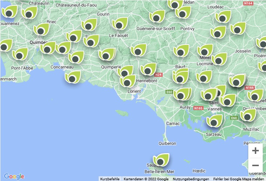This screenshot has width=266, height=181.
Task: Click the map marker above Belle-Île-en-Mer
Action: tap(161, 161)
